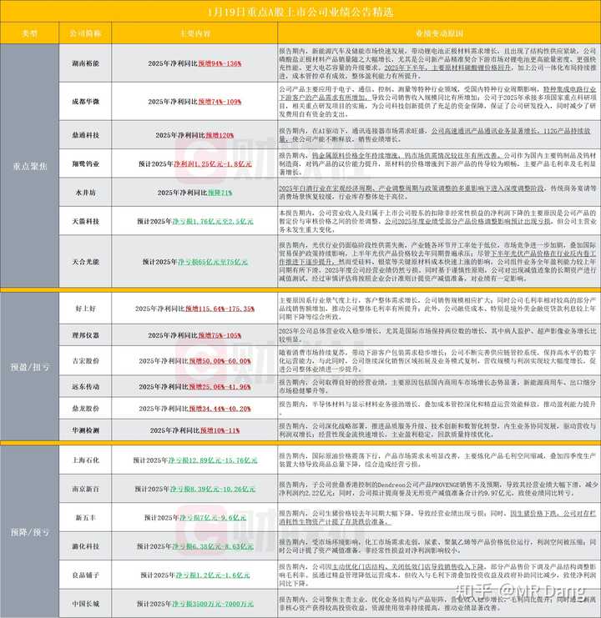Click the 湖南裕能 company name cell

(x=88, y=63)
